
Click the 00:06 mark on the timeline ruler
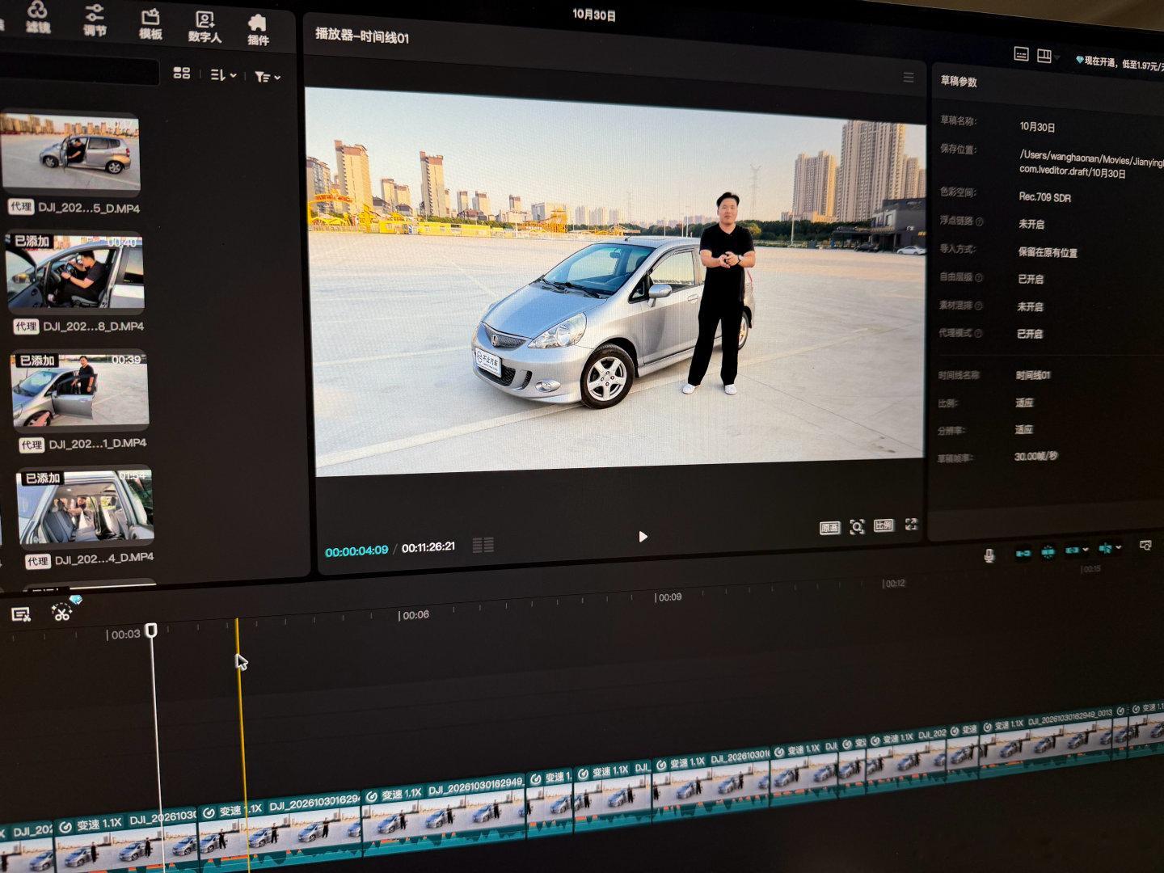tap(414, 615)
